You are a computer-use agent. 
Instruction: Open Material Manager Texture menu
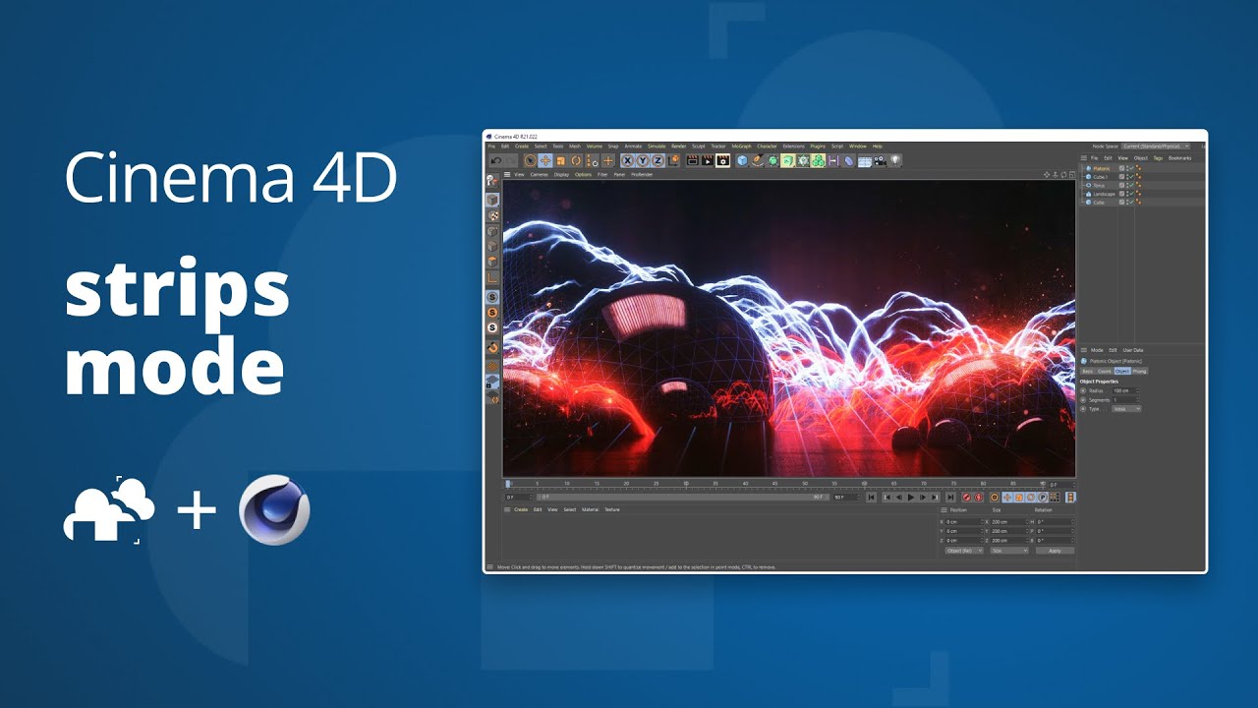pos(612,509)
